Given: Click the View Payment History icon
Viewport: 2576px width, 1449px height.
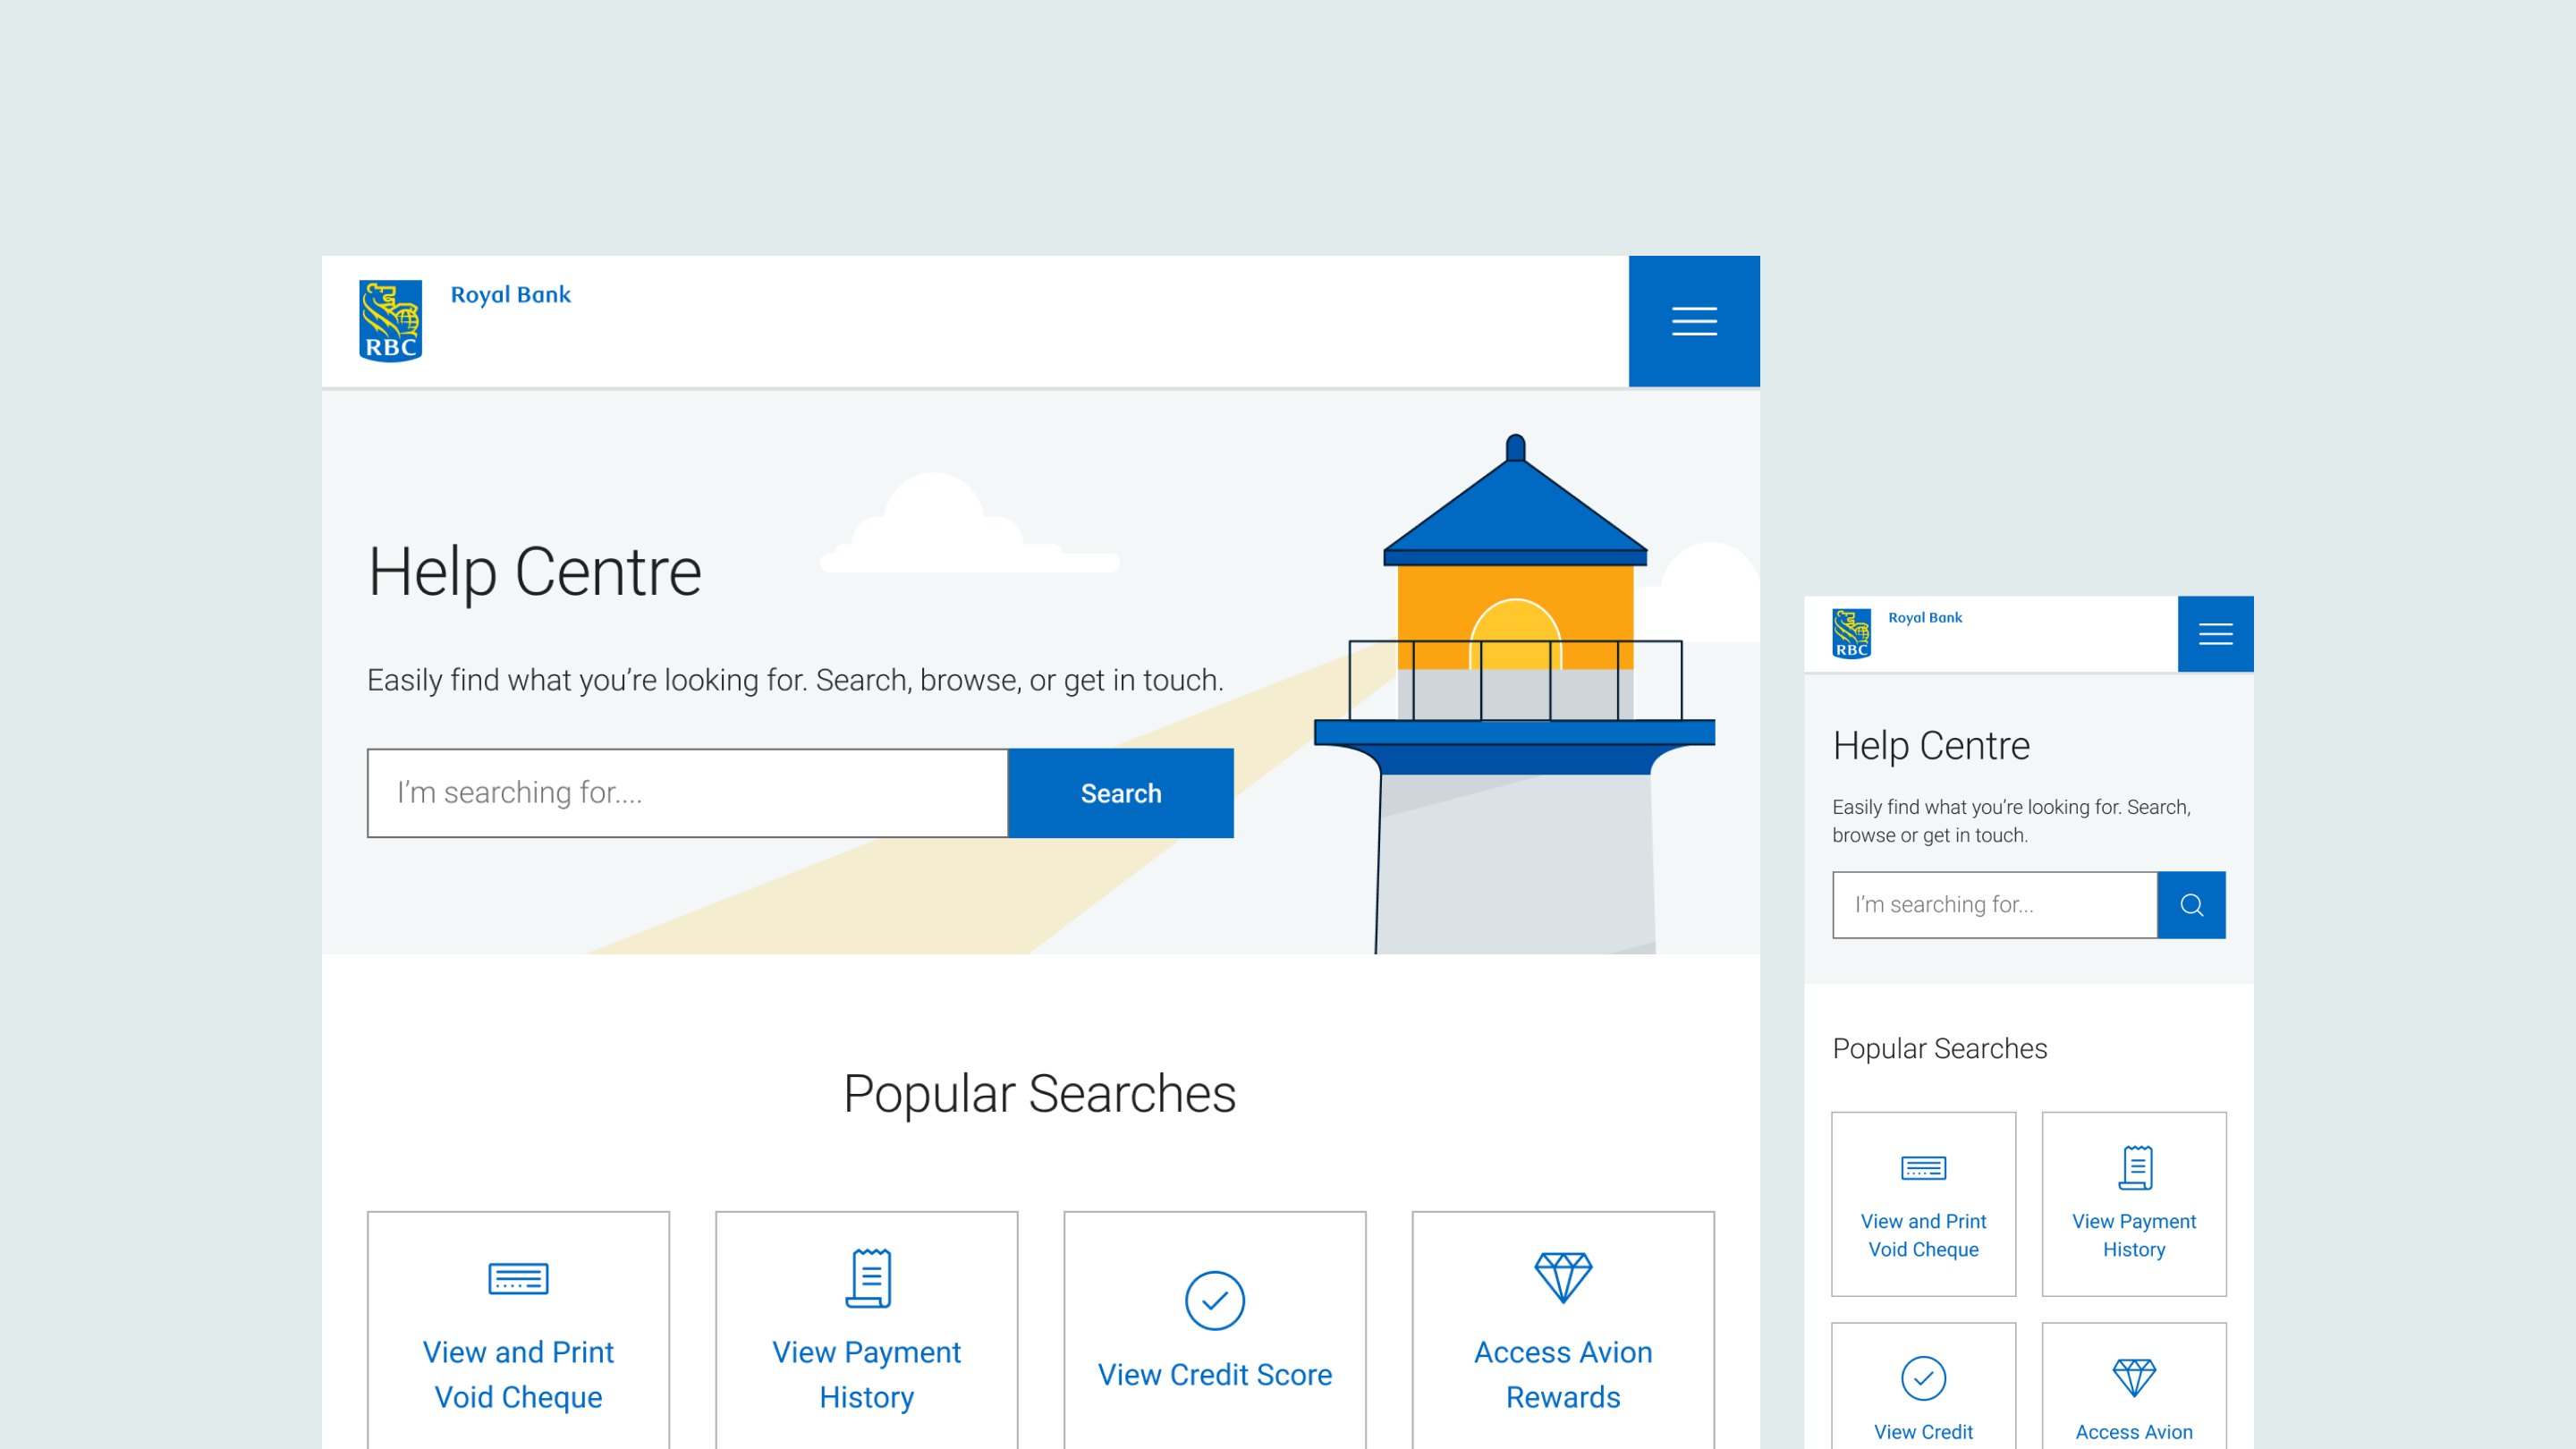Looking at the screenshot, I should pyautogui.click(x=867, y=1279).
